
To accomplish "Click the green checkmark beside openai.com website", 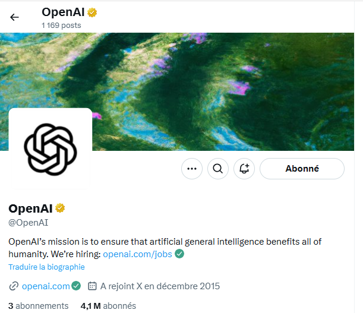I will tap(76, 286).
